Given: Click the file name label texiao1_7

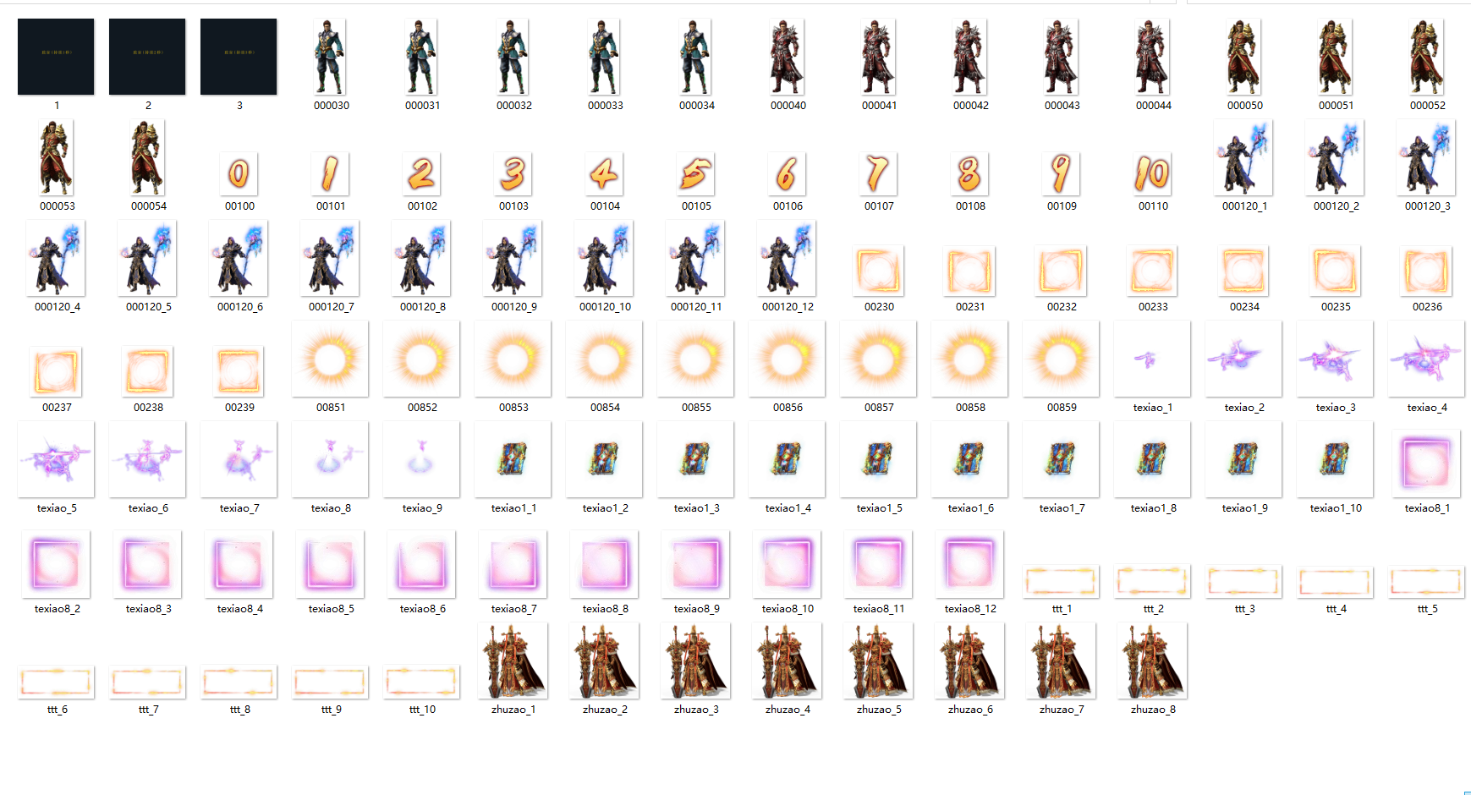Looking at the screenshot, I should [x=1062, y=508].
